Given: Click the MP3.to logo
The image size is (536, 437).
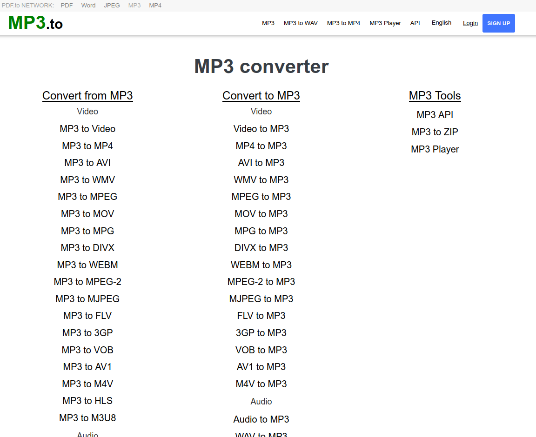Looking at the screenshot, I should tap(35, 22).
